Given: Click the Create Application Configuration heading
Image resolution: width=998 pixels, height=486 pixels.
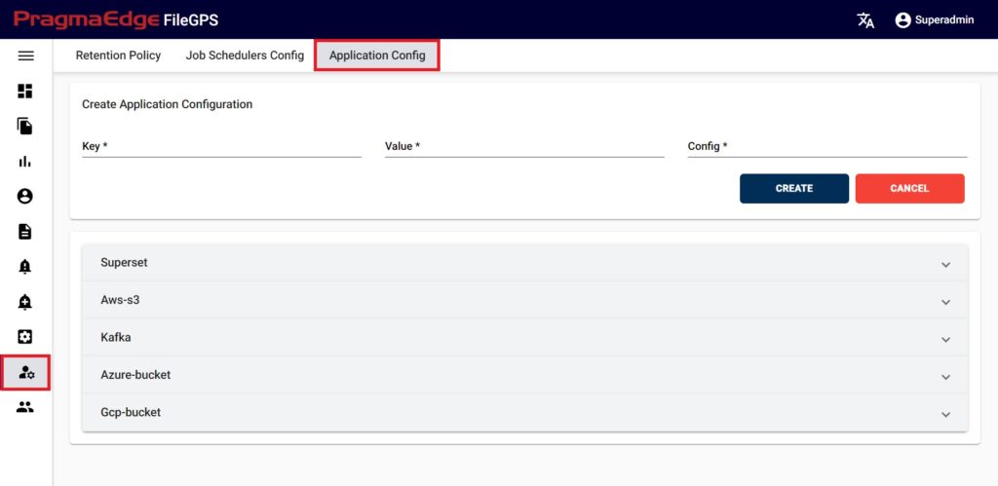Looking at the screenshot, I should coord(168,104).
